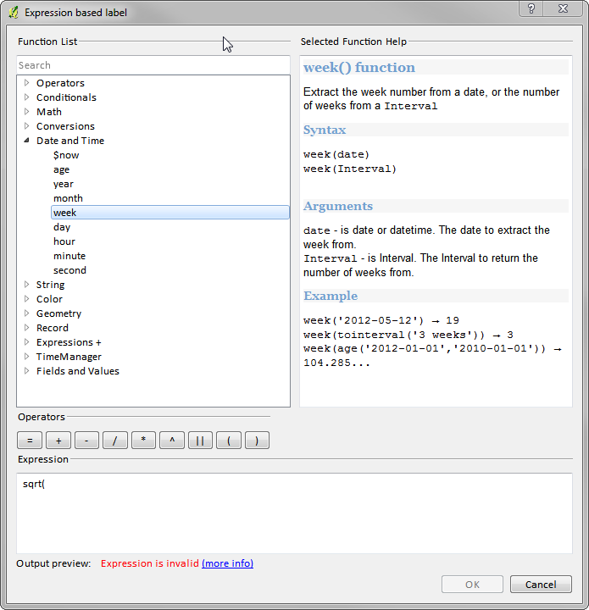
Task: Expand the Operators function group
Action: click(27, 83)
